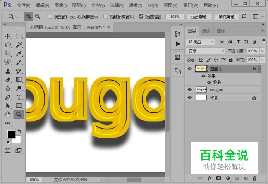The width and height of the screenshot is (268, 184).
Task: Select the Rectangular Marquee tool
Action: [19, 36]
